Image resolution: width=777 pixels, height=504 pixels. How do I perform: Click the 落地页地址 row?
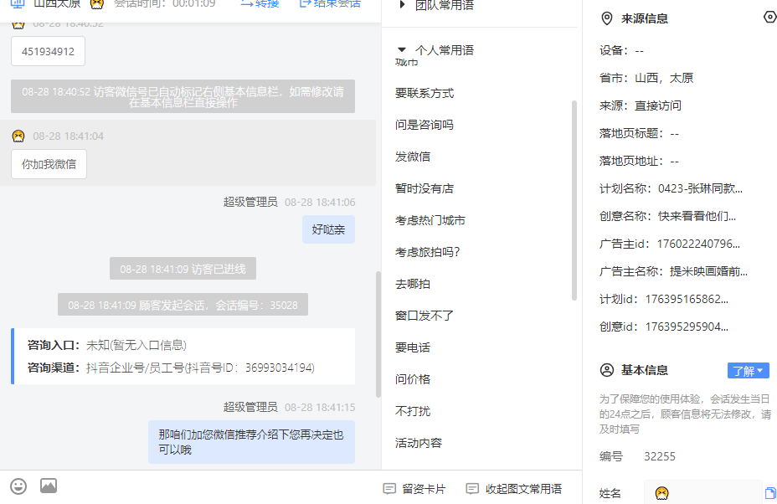[x=639, y=161]
